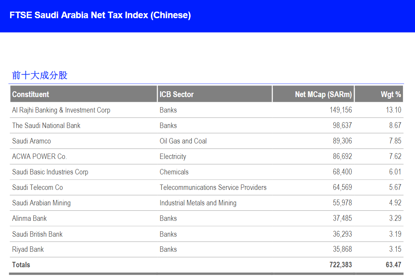
Task: Click market cap value 89,306
Action: click(342, 141)
